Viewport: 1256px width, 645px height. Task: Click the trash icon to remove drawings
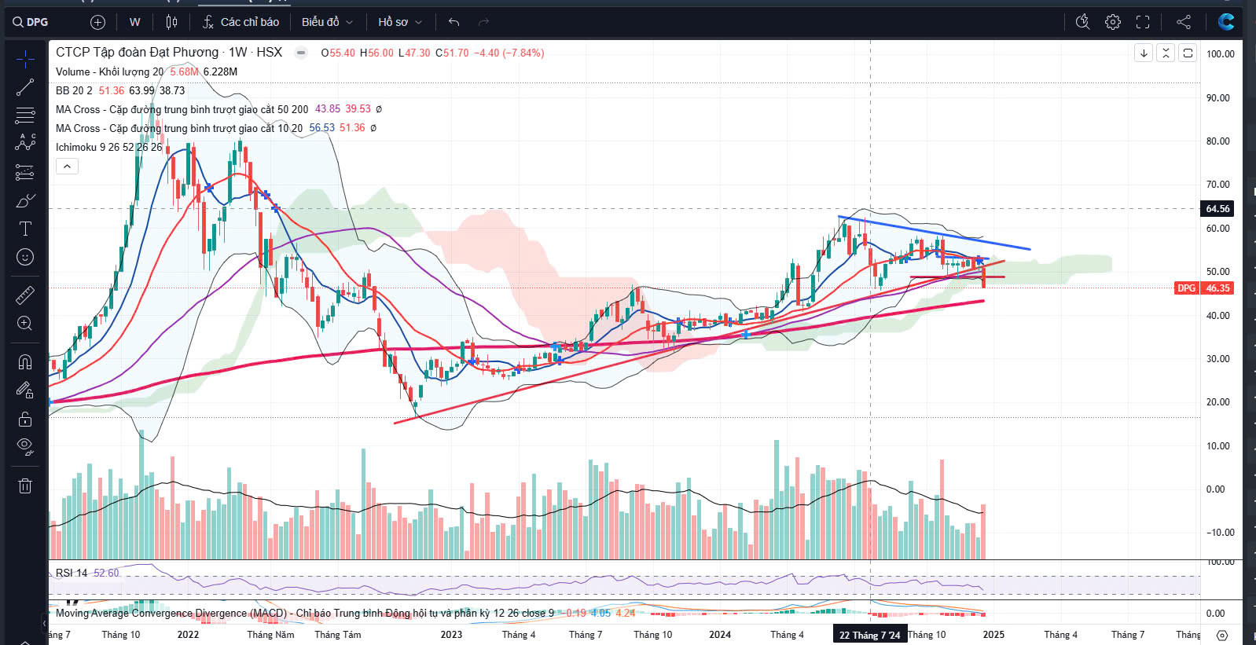25,486
